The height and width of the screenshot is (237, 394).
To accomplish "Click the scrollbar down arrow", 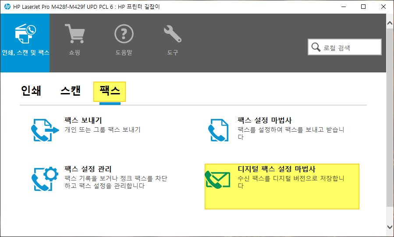I will tap(390, 227).
